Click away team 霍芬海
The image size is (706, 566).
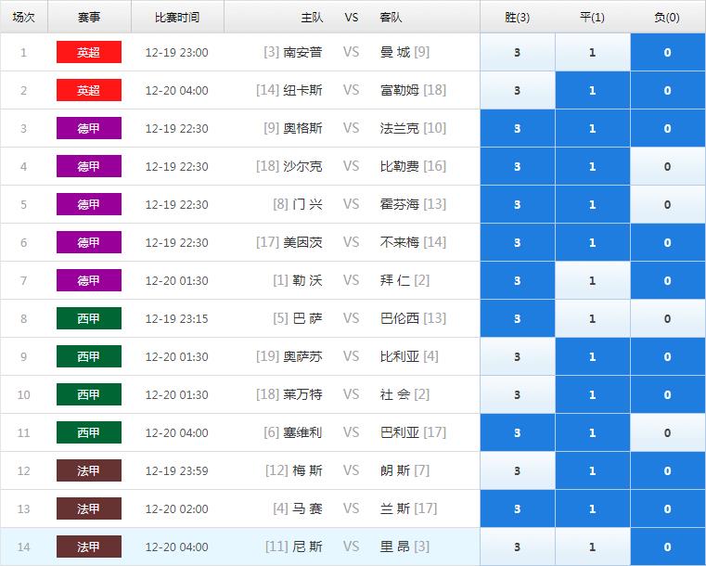399,204
